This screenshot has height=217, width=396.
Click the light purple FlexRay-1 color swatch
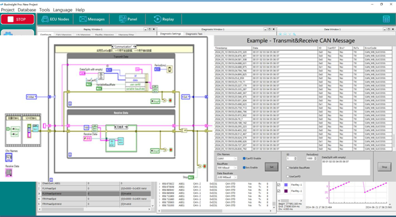pos(285,185)
